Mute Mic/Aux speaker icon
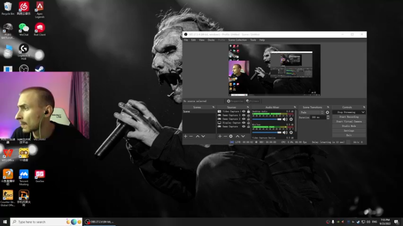Image resolution: width=403 pixels, height=226 pixels. coord(285,133)
